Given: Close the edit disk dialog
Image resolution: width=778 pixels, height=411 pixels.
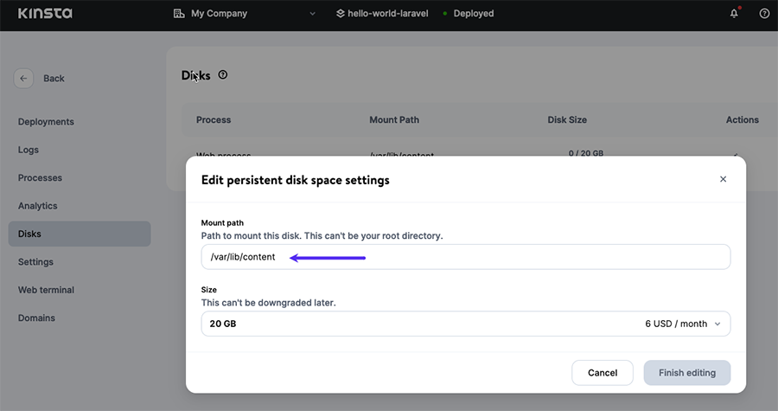Looking at the screenshot, I should coord(723,179).
